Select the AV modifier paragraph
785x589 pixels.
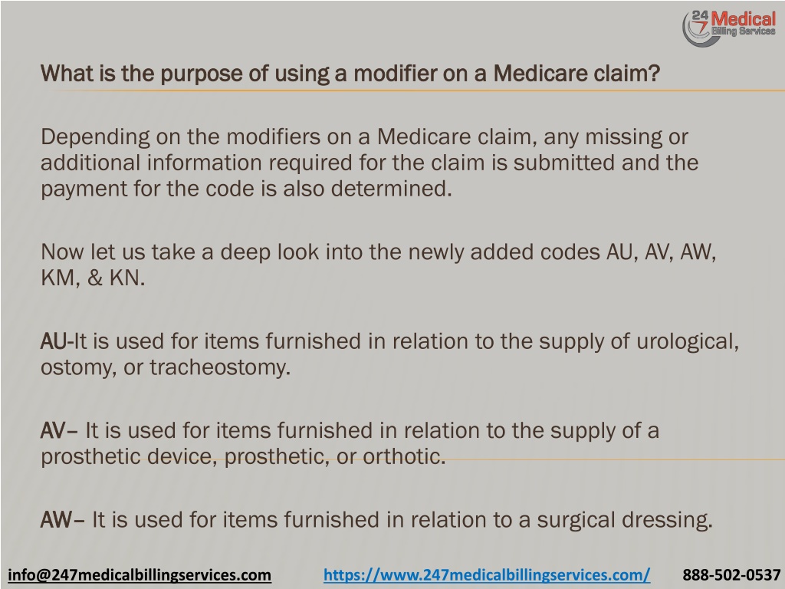tap(350, 443)
